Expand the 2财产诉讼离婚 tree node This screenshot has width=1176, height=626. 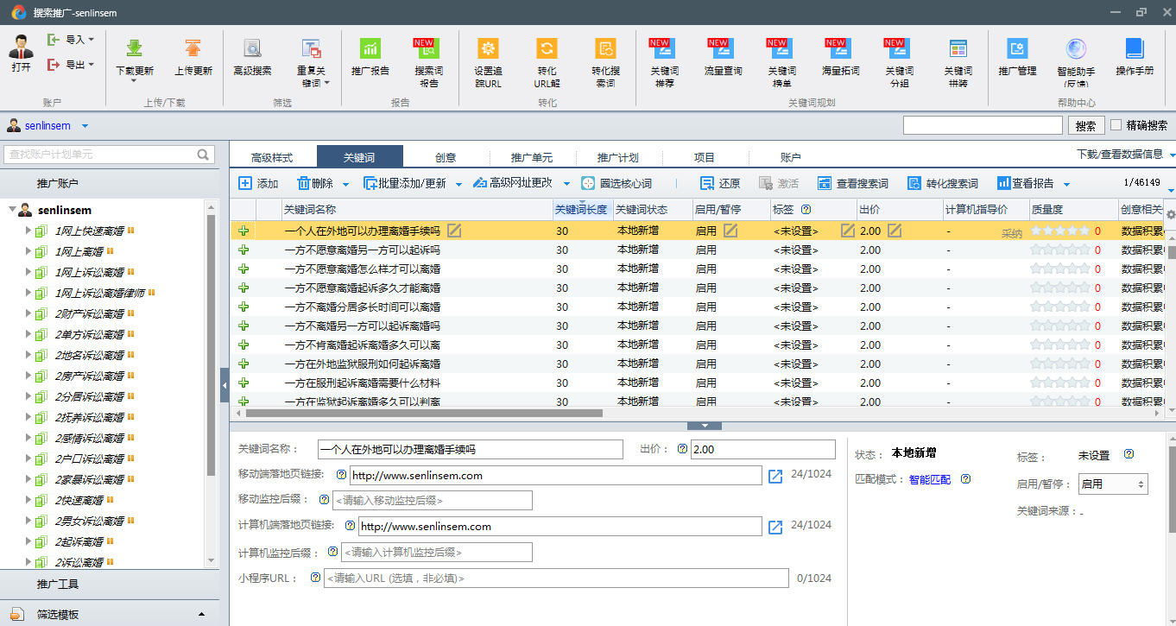click(x=28, y=313)
